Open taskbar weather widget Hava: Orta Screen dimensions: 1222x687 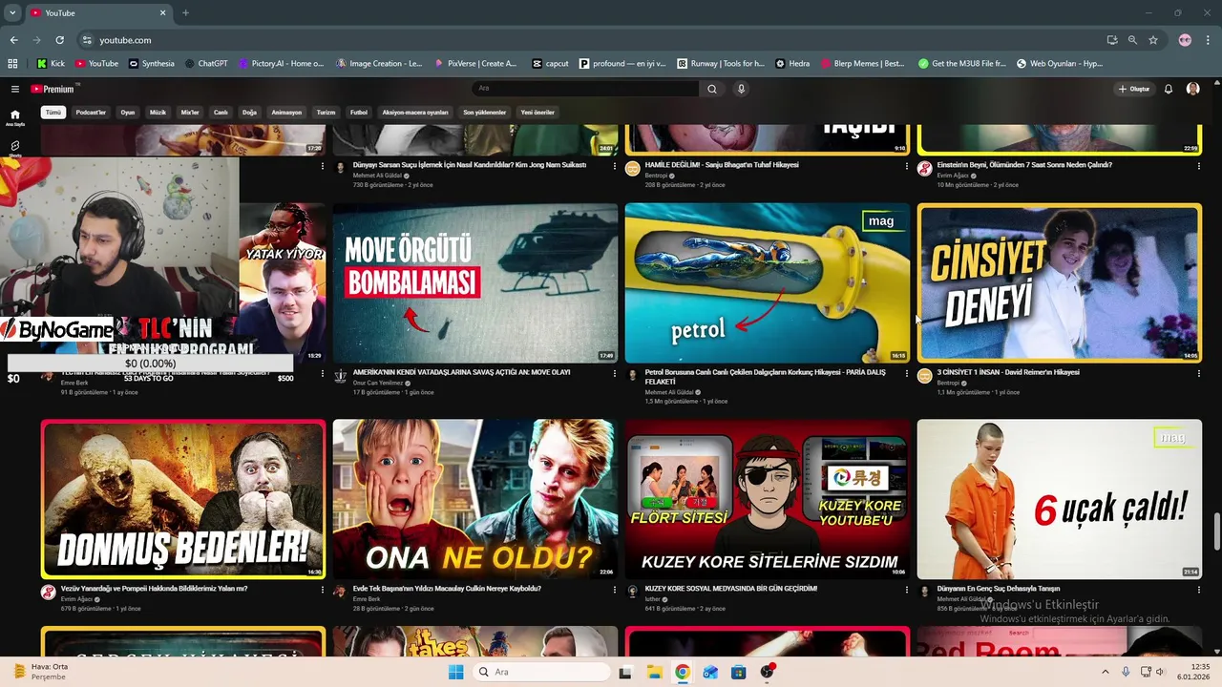43,672
